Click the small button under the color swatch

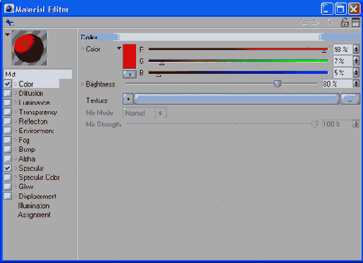coord(130,74)
